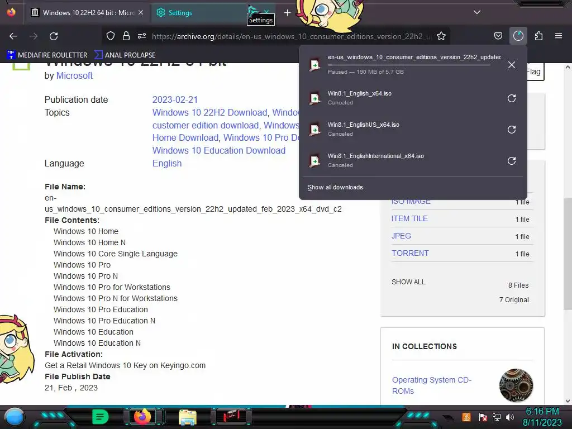Open the site permissions icon
The width and height of the screenshot is (572, 429).
(x=142, y=36)
